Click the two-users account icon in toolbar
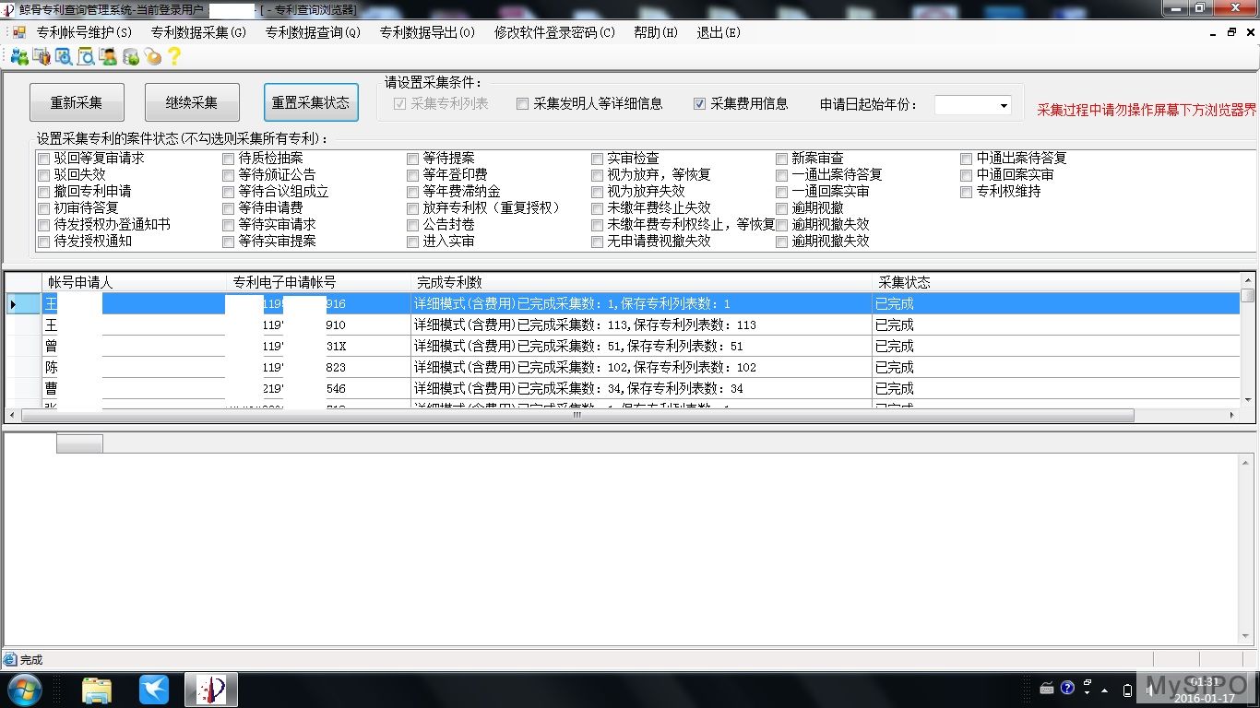The image size is (1260, 708). point(18,57)
